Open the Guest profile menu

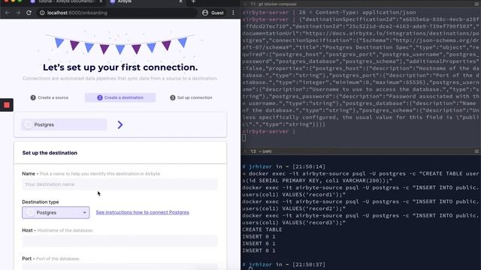[x=213, y=13]
